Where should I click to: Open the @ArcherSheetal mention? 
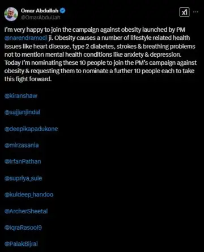pyautogui.click(x=26, y=211)
